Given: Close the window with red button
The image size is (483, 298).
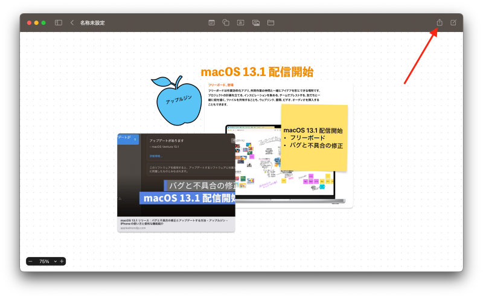Looking at the screenshot, I should tap(29, 23).
